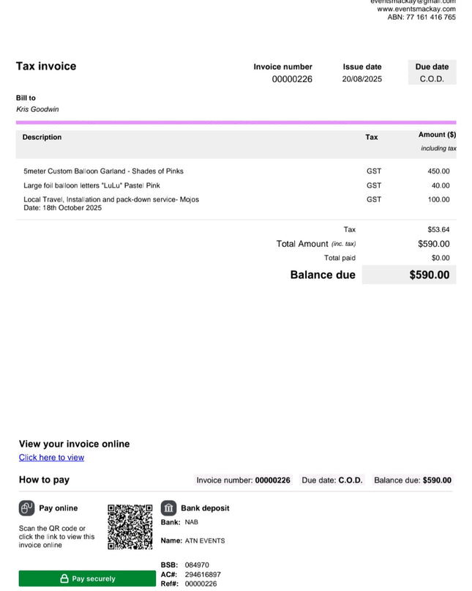The height and width of the screenshot is (591, 472).
Task: Click the Pay online mouse icon
Action: 27,508
